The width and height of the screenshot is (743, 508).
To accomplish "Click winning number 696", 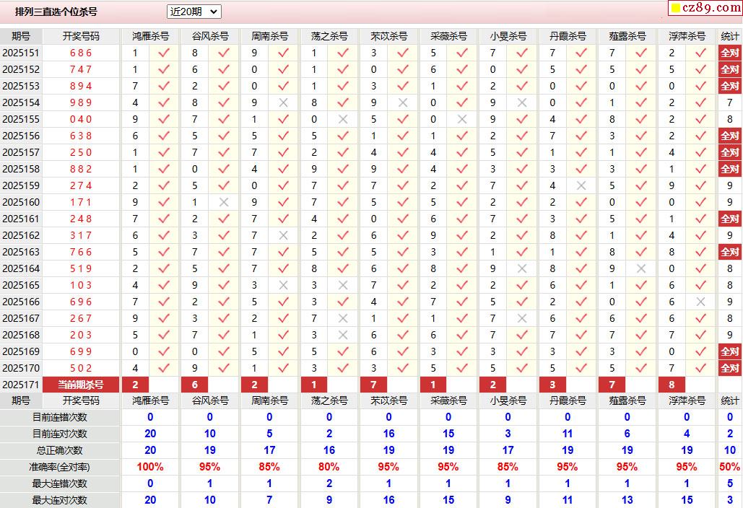I will [81, 302].
